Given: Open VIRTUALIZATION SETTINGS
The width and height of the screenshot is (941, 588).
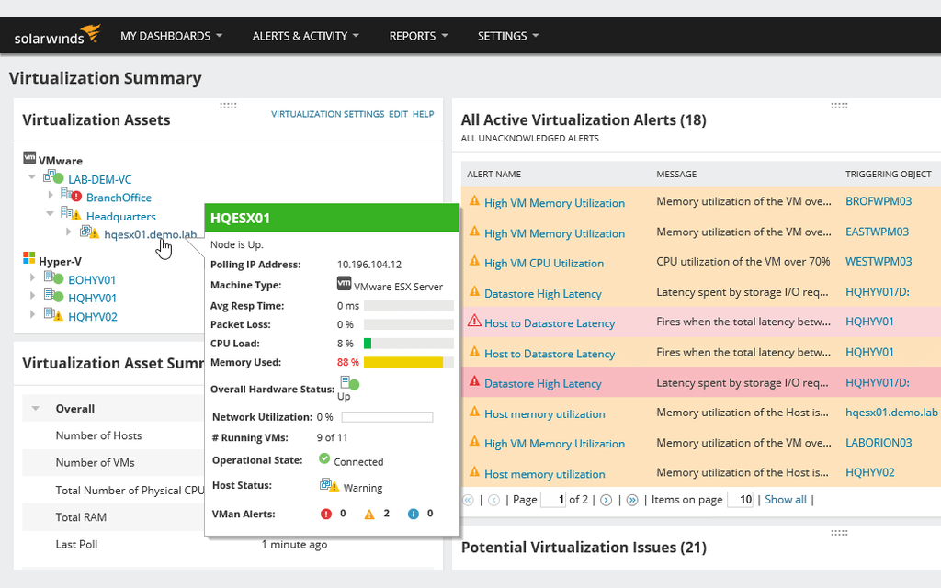Looking at the screenshot, I should pos(327,114).
